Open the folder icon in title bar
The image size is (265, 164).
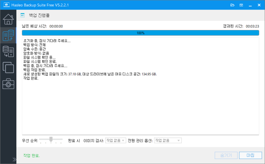click(x=233, y=5)
